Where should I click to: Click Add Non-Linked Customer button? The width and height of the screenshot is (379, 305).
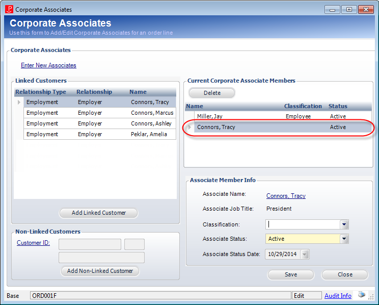coord(100,271)
